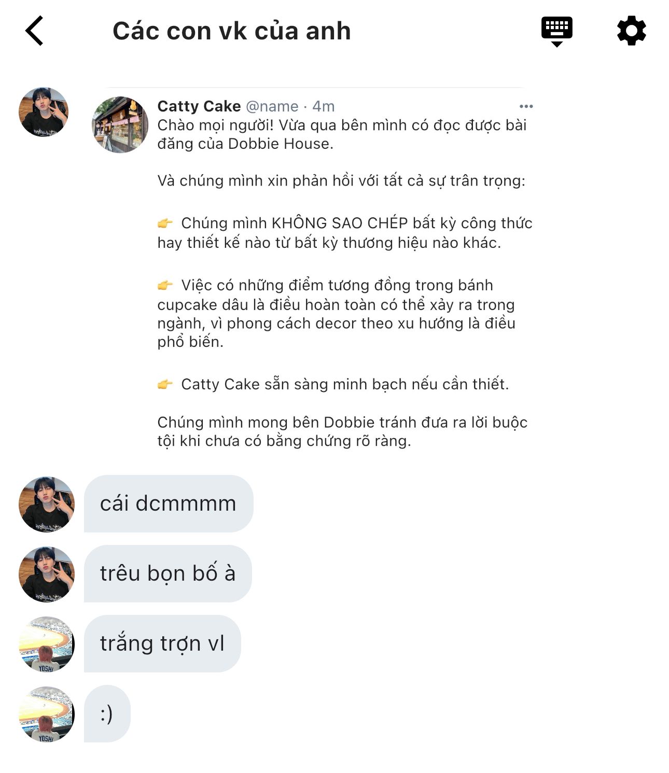This screenshot has width=669, height=773.
Task: Open chat settings gear icon
Action: 632,31
